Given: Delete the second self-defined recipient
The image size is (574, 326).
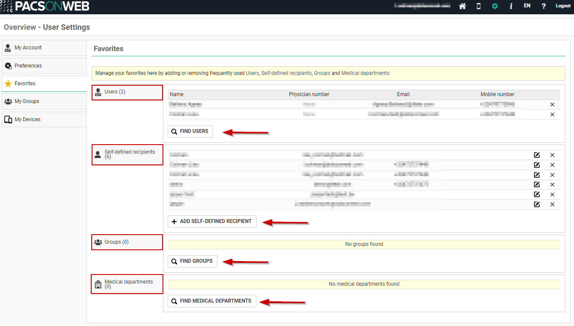Looking at the screenshot, I should 552,165.
